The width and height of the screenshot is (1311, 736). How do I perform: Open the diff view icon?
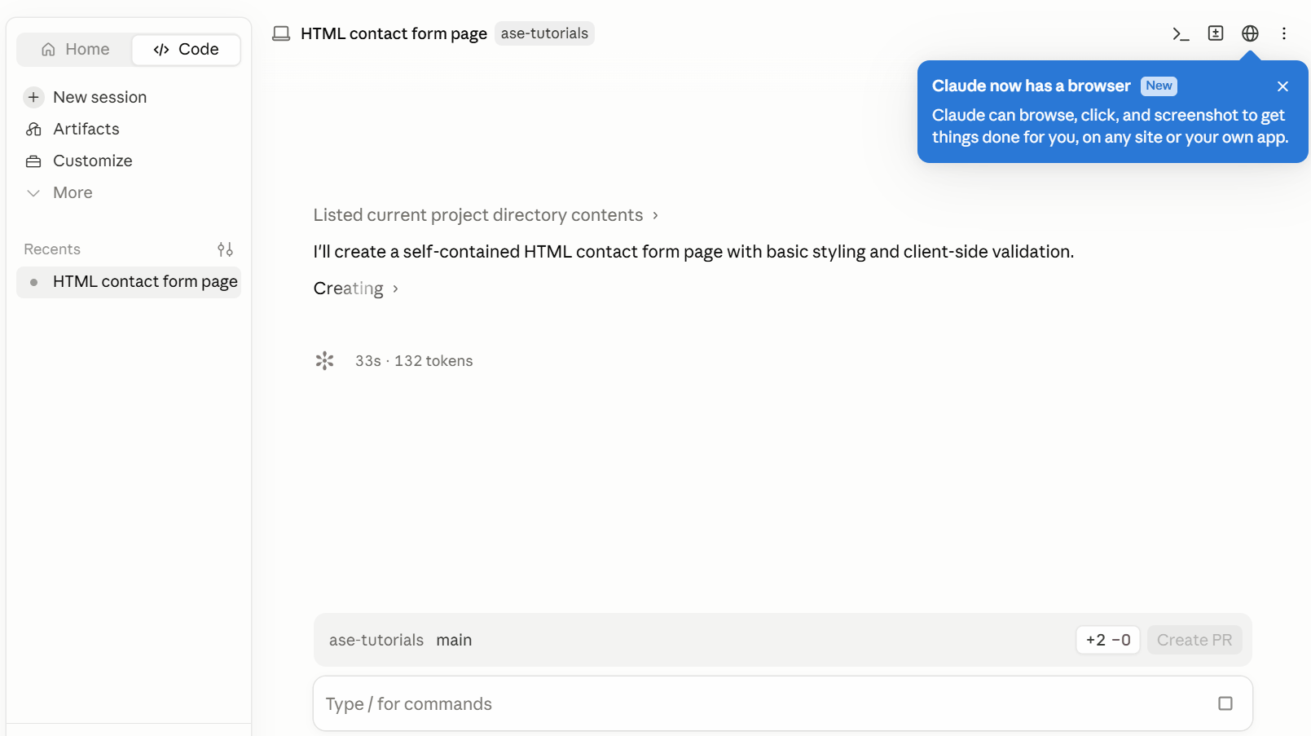[1216, 33]
